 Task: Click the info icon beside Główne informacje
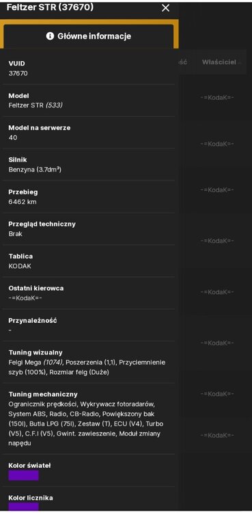(50, 36)
